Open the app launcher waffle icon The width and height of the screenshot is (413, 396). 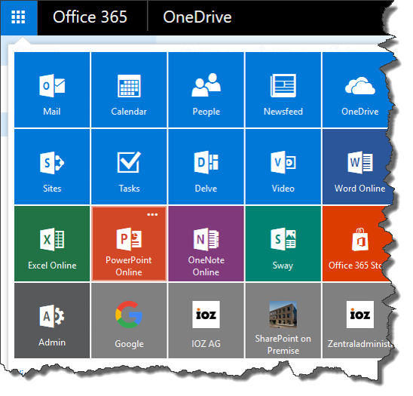tap(18, 17)
